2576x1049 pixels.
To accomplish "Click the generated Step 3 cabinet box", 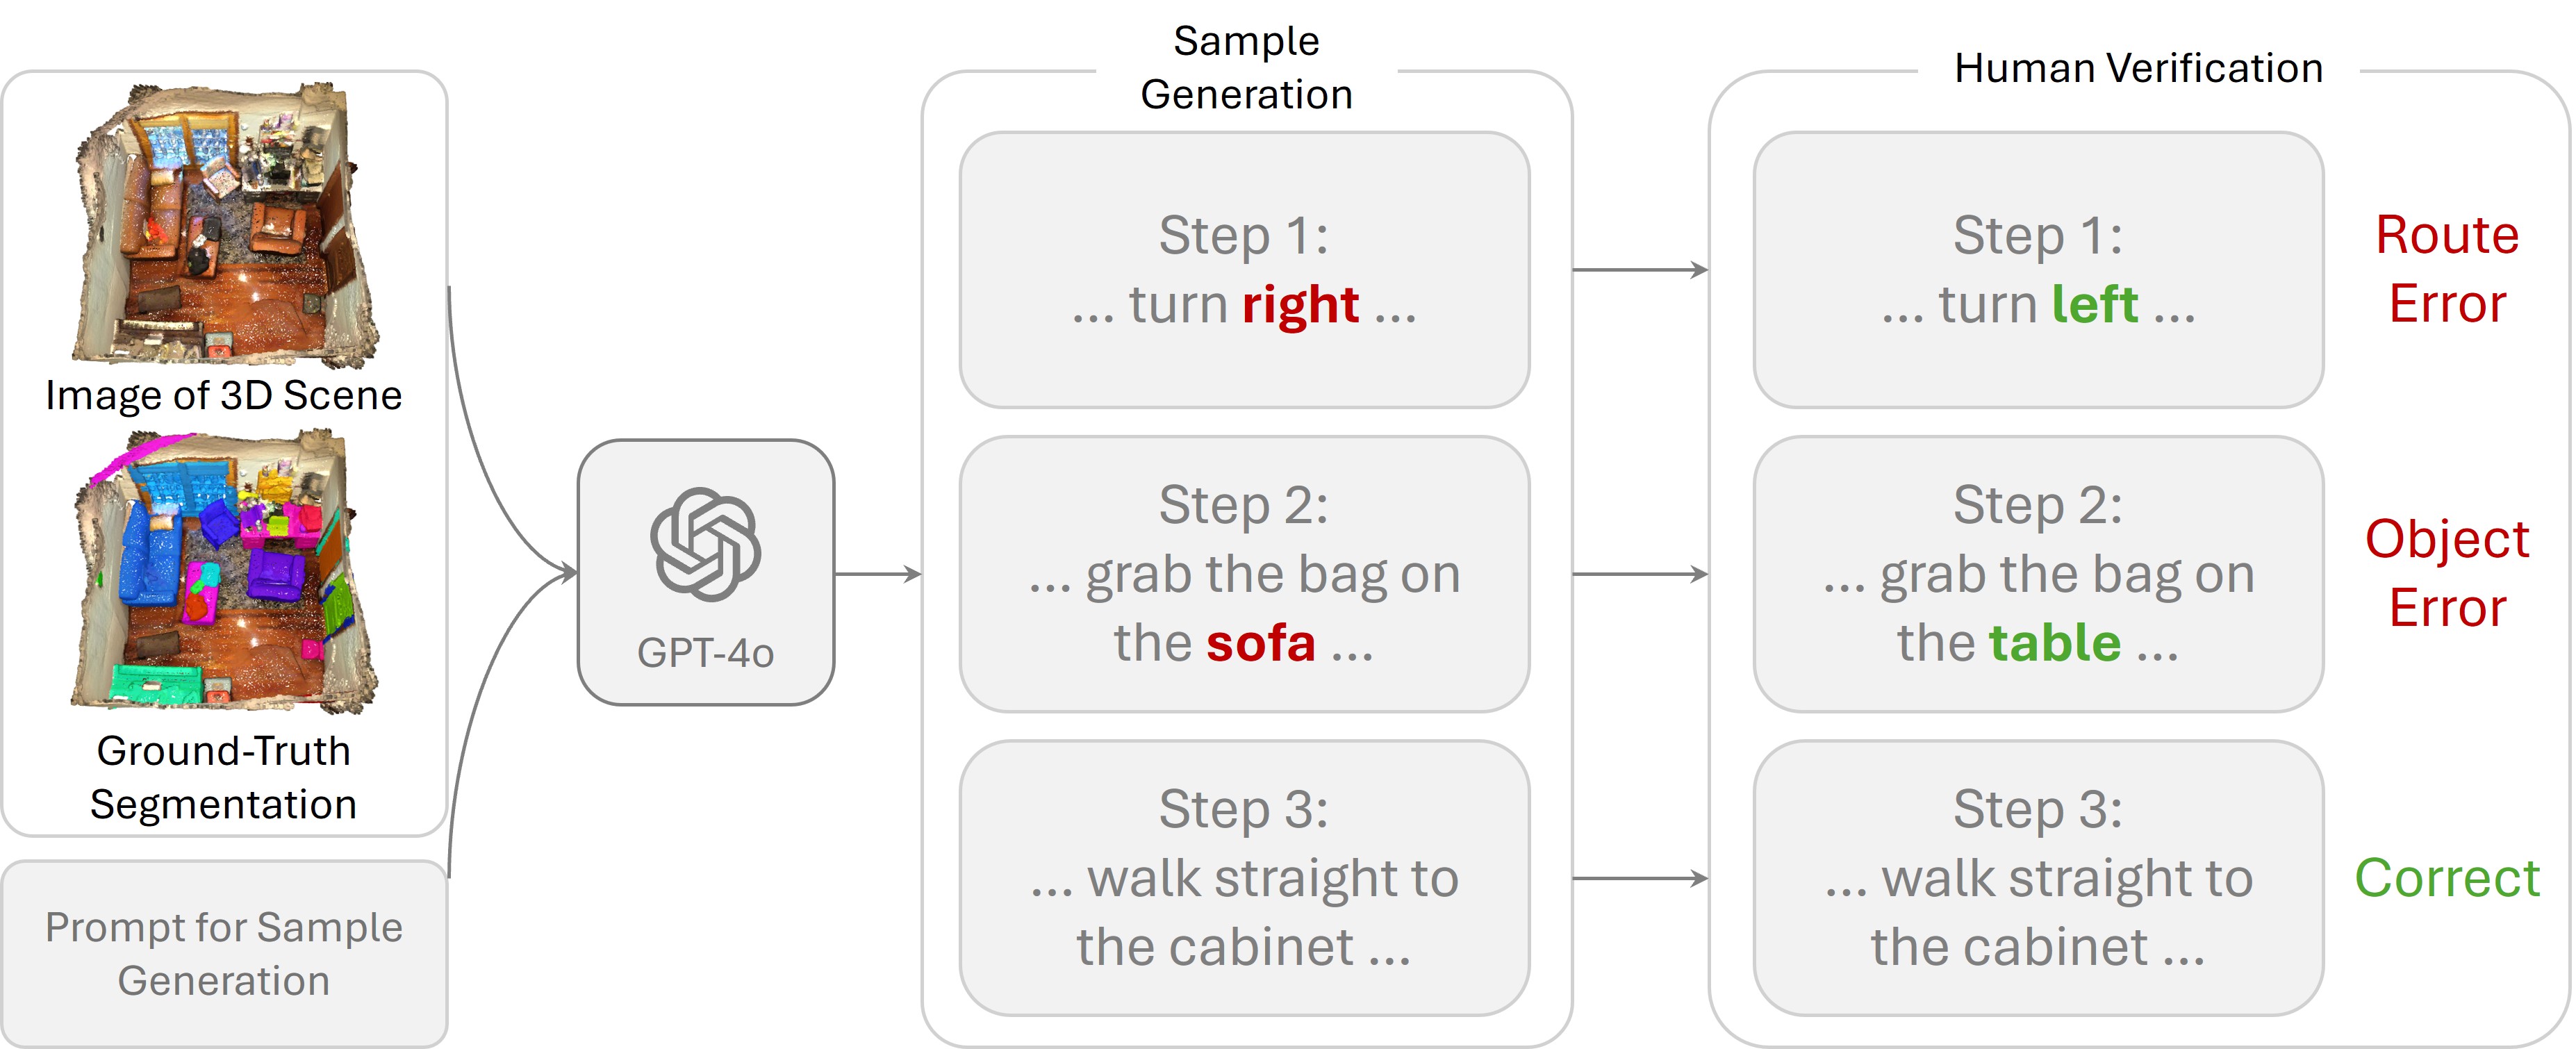I will [1244, 878].
